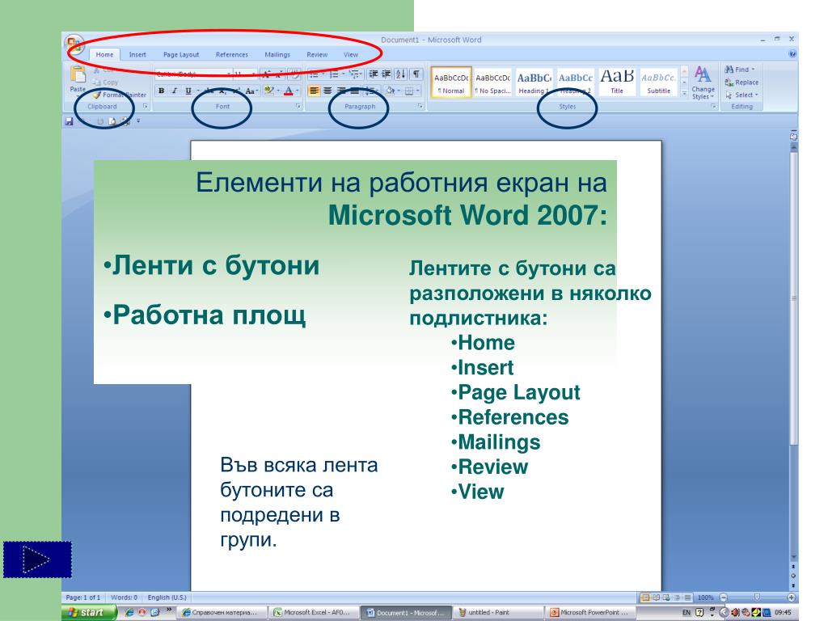Click the Find button
This screenshot has height=621, width=828.
pyautogui.click(x=740, y=70)
